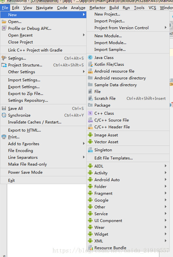173x257 pixels.
Task: Click the Settings wrench icon
Action: click(x=4, y=58)
